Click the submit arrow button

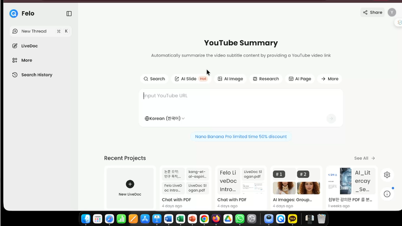point(331,118)
